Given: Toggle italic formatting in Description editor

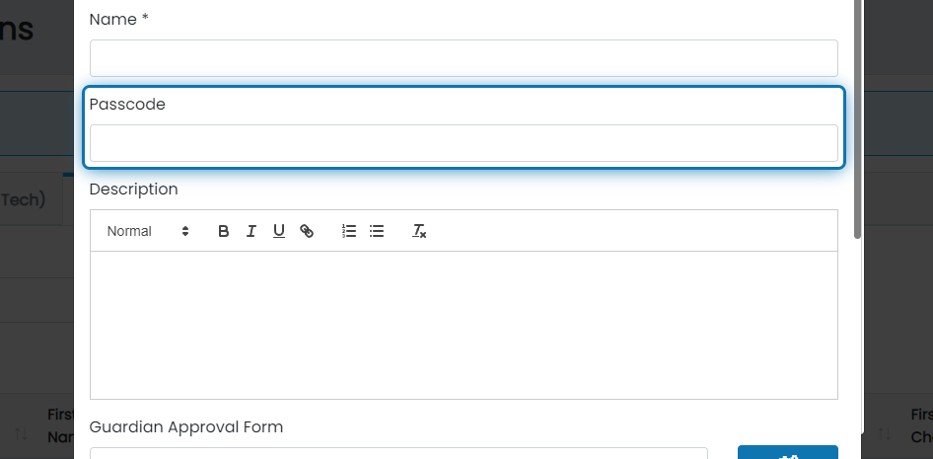Looking at the screenshot, I should click(251, 231).
